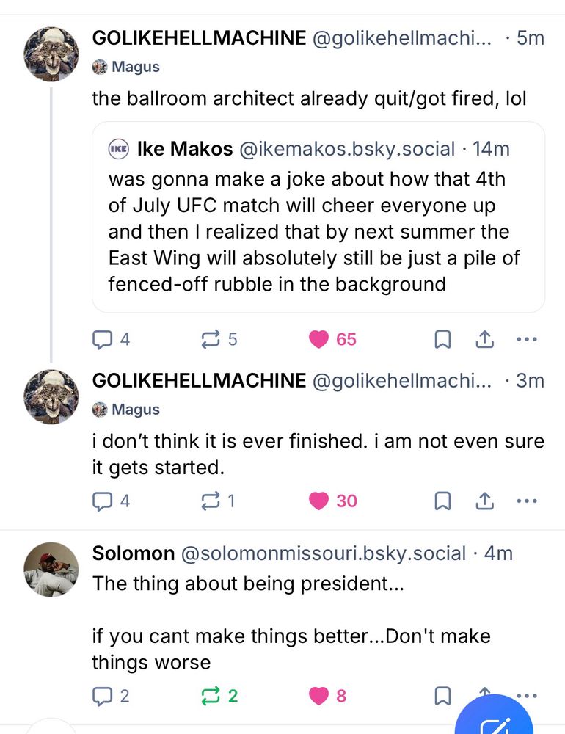Like GOLIKEHELLMACHINE's 'never finished' reply
Screen dimensions: 565x734
click(318, 501)
